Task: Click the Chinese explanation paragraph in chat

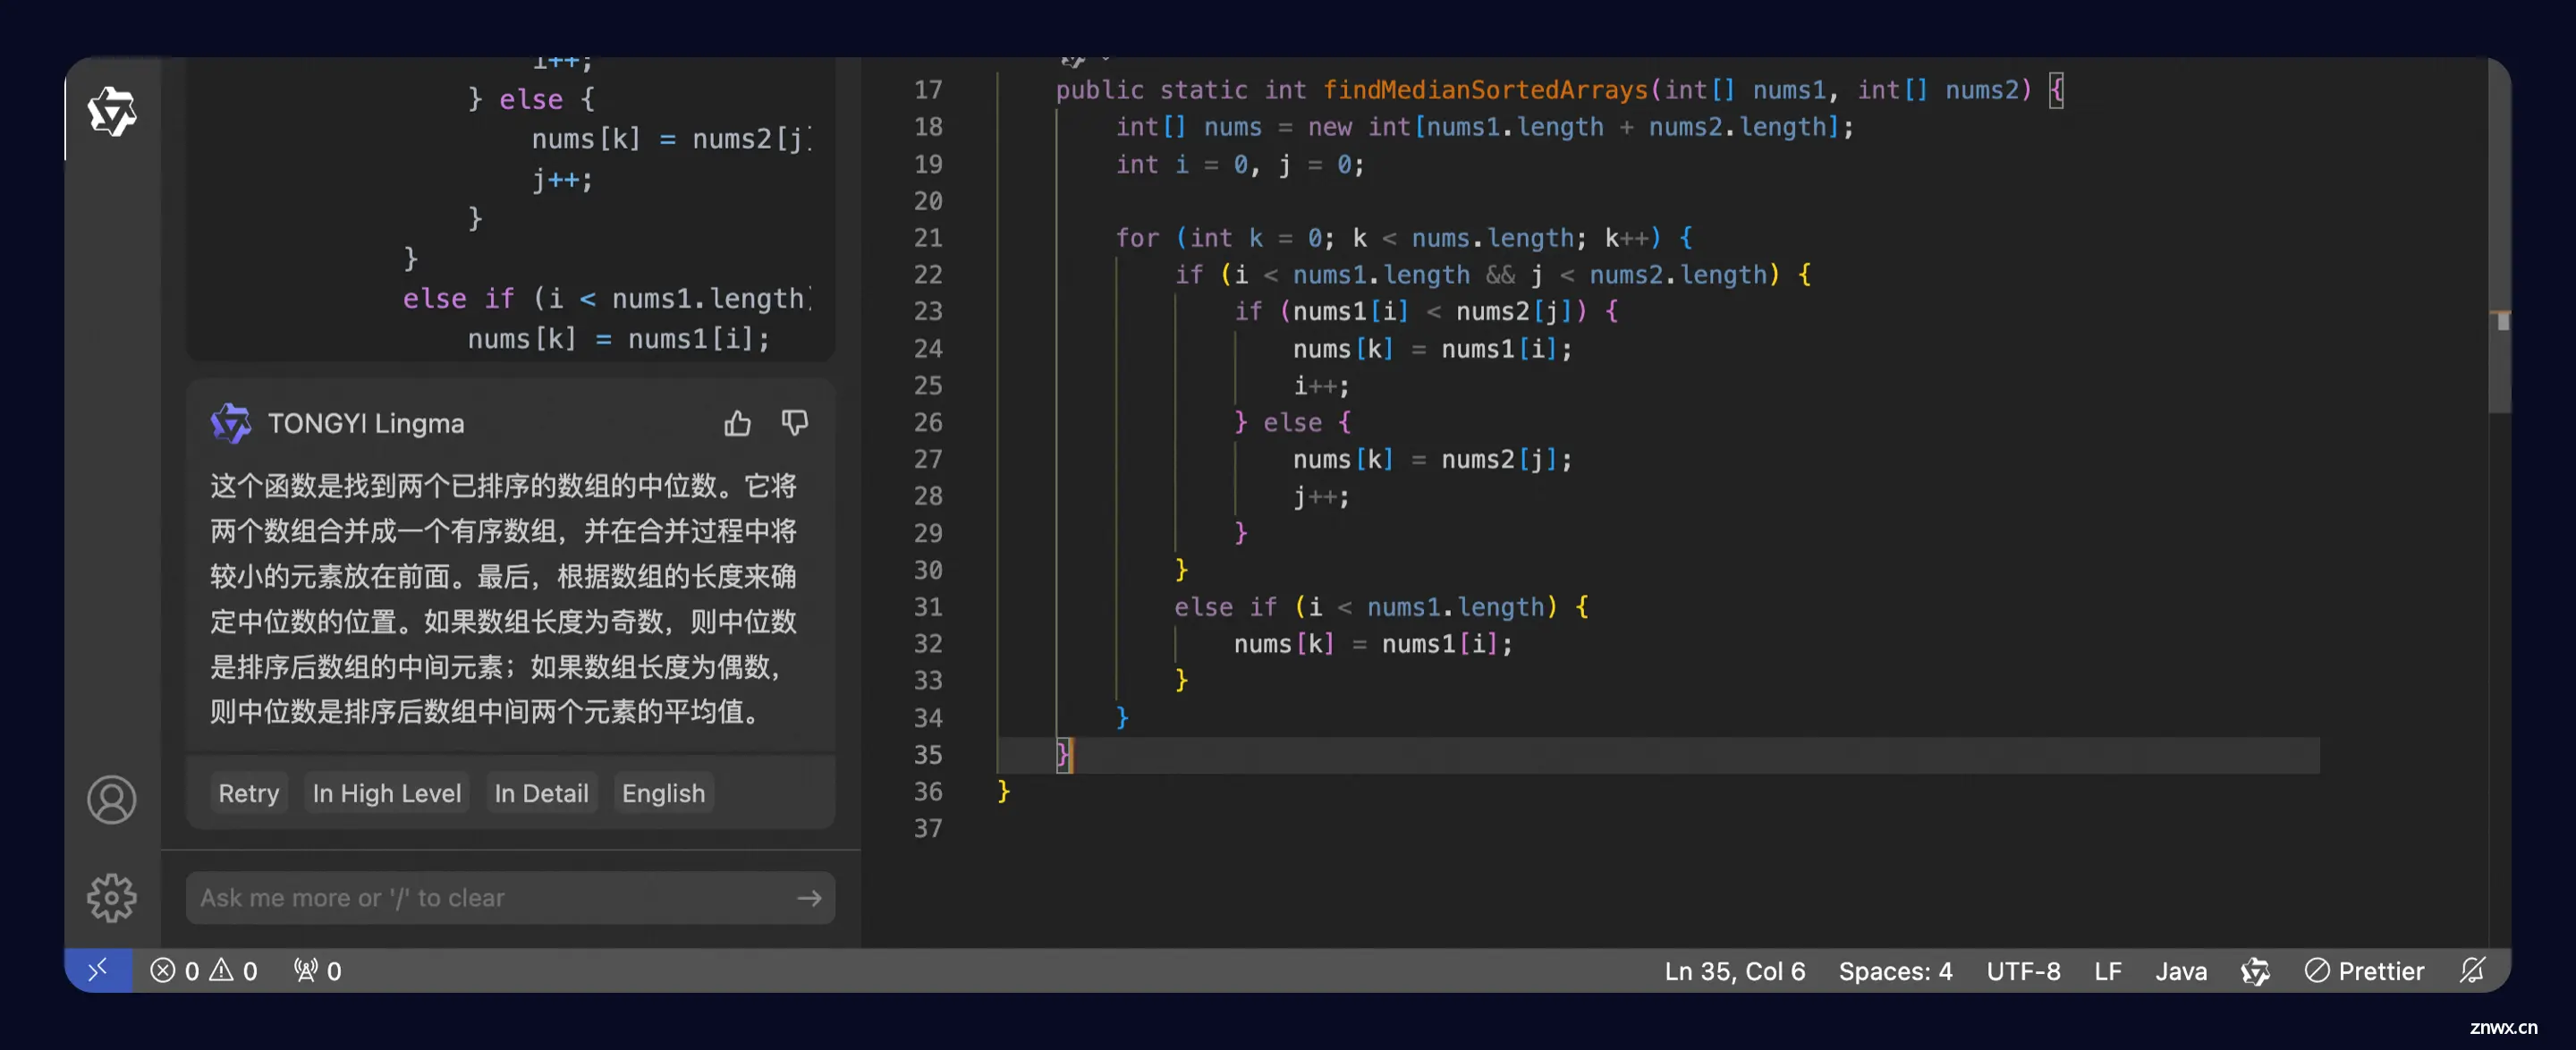Action: coord(504,598)
